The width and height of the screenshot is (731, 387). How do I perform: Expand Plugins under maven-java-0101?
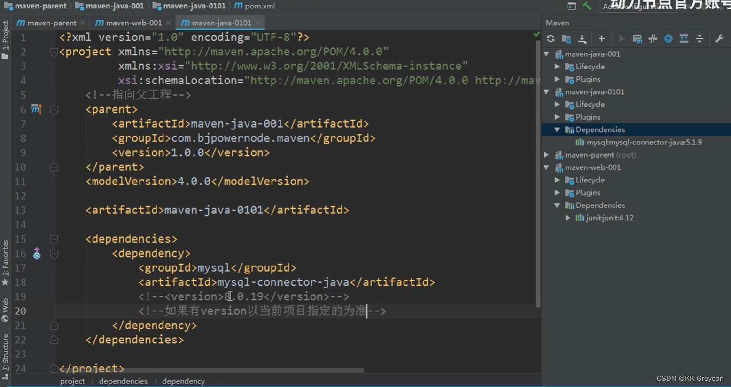(557, 117)
